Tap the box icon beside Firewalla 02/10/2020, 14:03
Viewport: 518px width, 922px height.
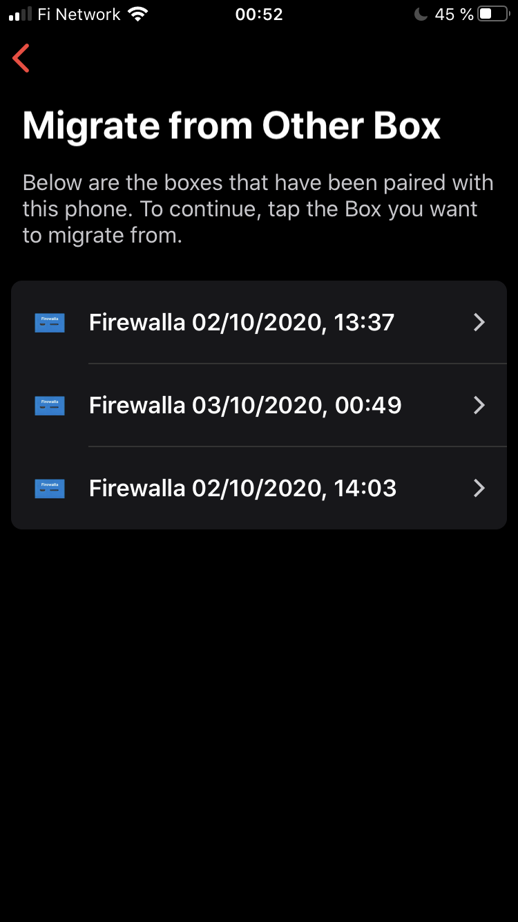tap(50, 489)
